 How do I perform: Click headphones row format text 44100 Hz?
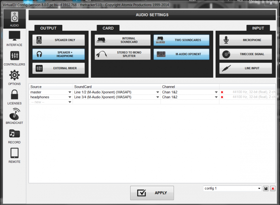(x=254, y=97)
